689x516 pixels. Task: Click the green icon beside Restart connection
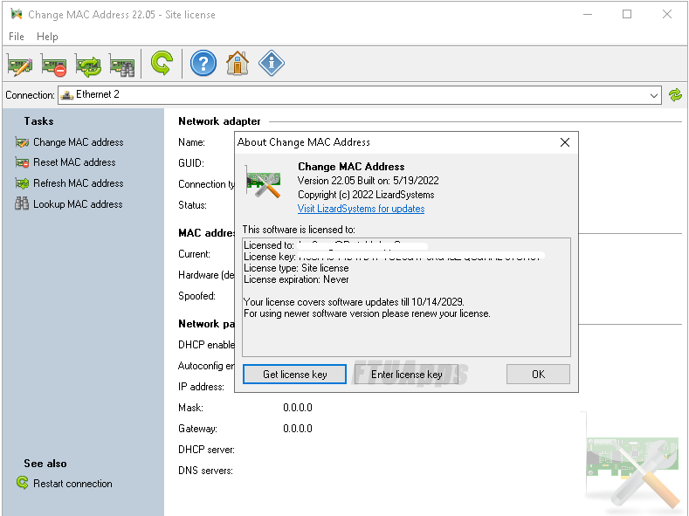(x=23, y=483)
